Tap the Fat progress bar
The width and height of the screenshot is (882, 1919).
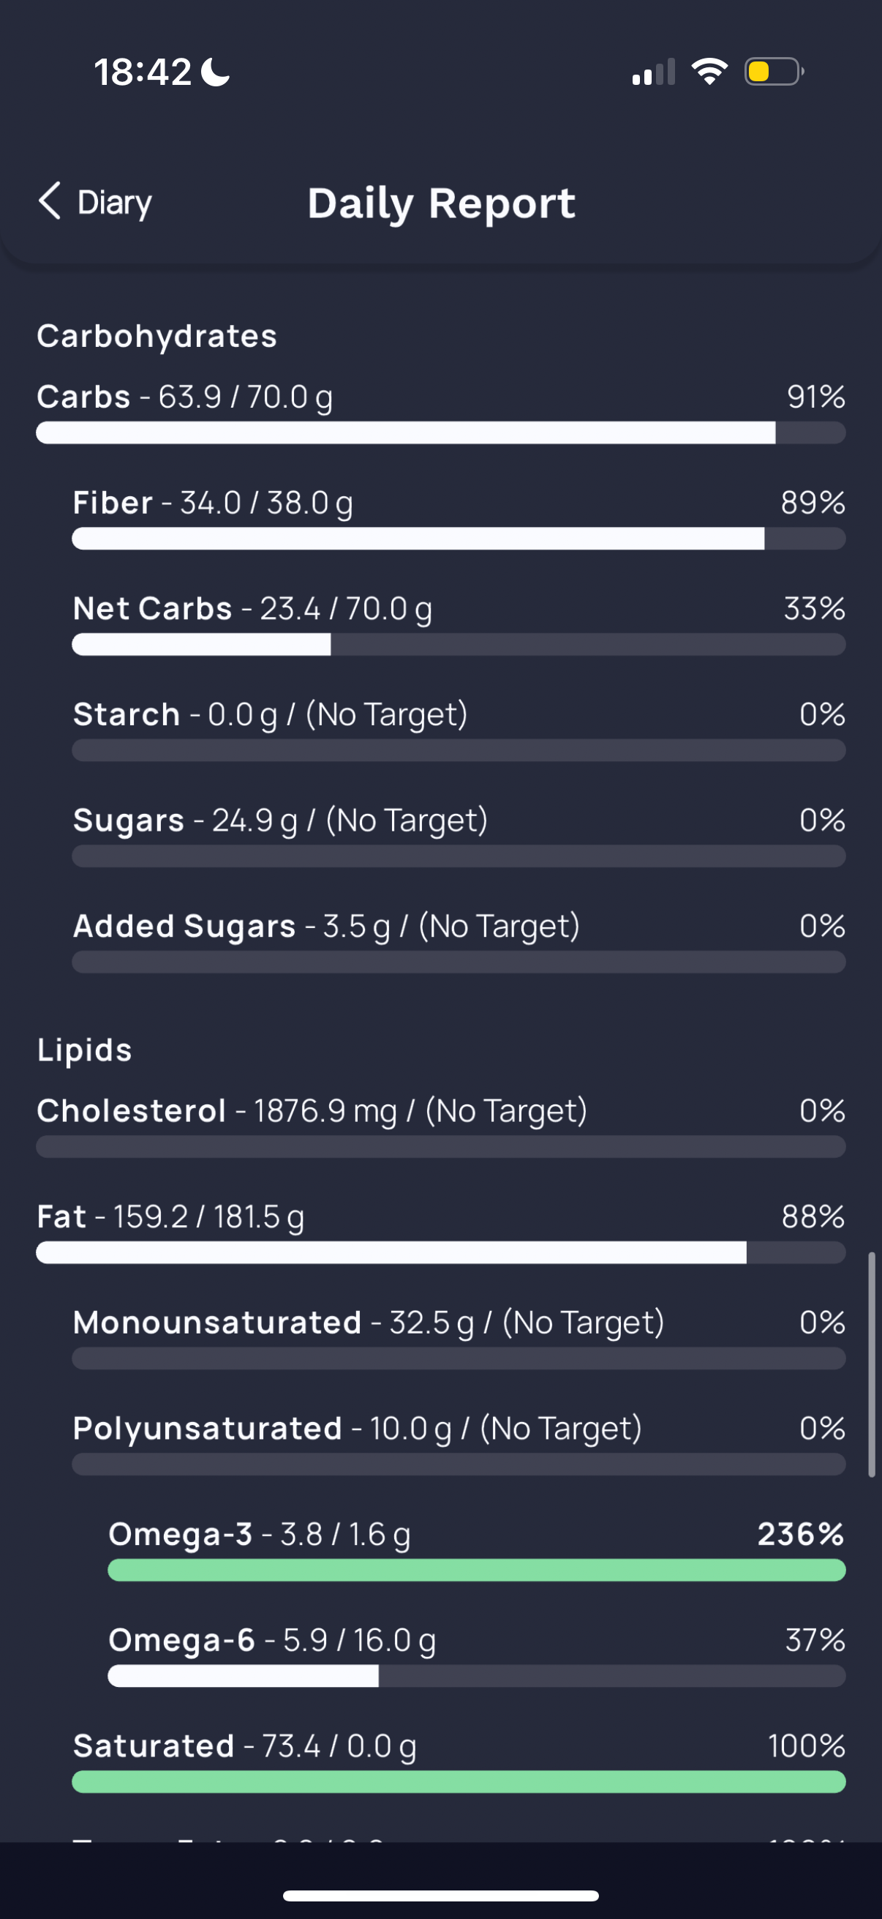click(x=440, y=1252)
